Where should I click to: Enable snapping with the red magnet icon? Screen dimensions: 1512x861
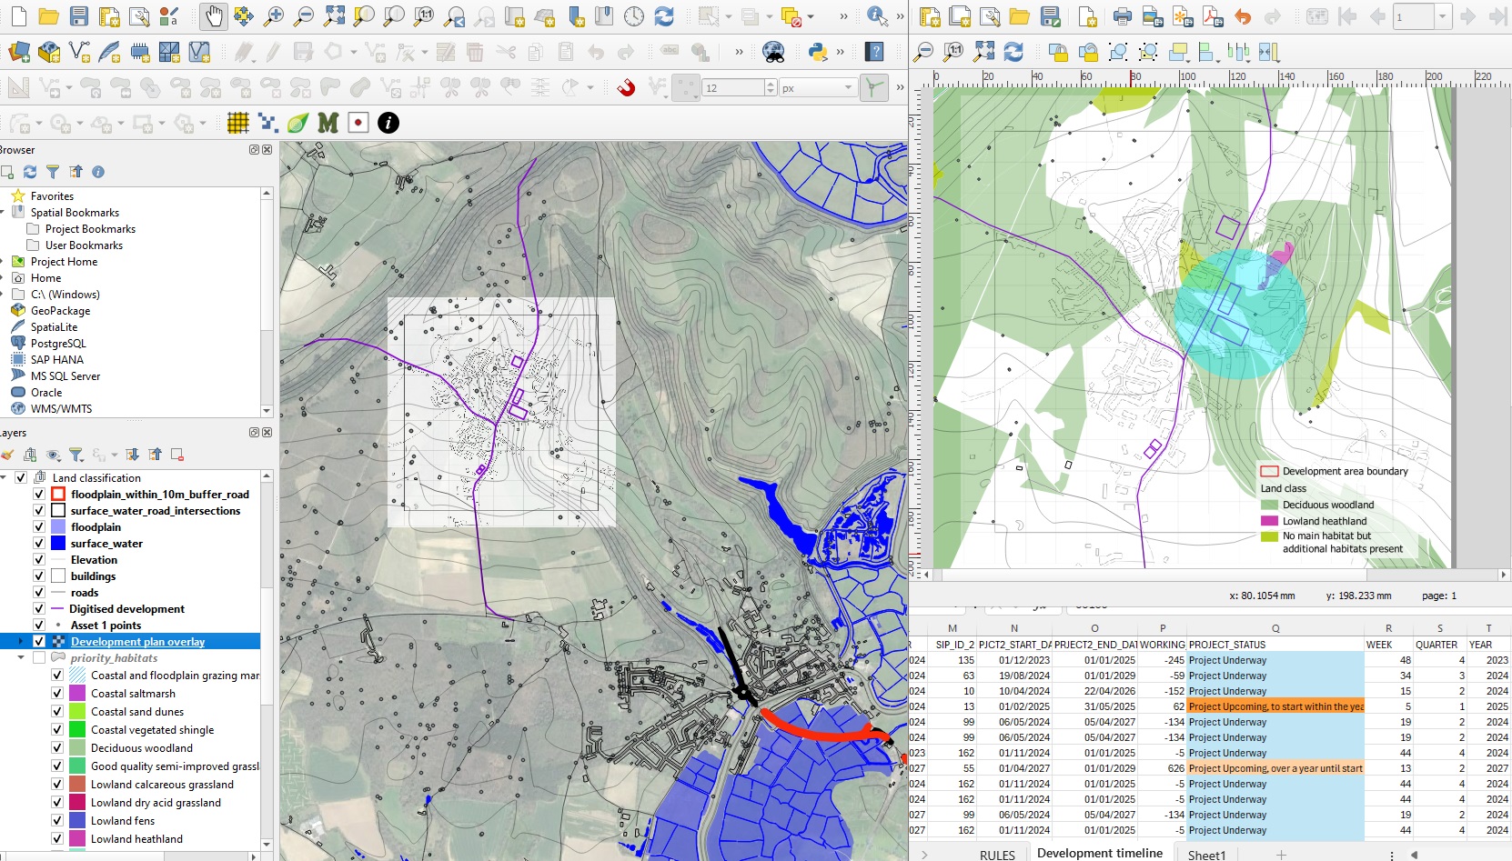pyautogui.click(x=626, y=87)
